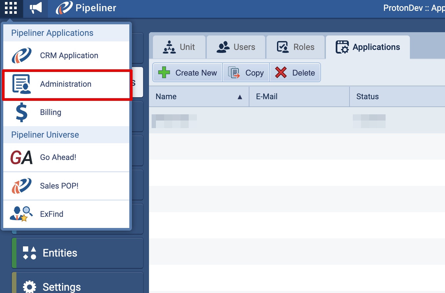Viewport: 445px width, 293px height.
Task: Click the E-Mail column header
Action: click(x=299, y=97)
